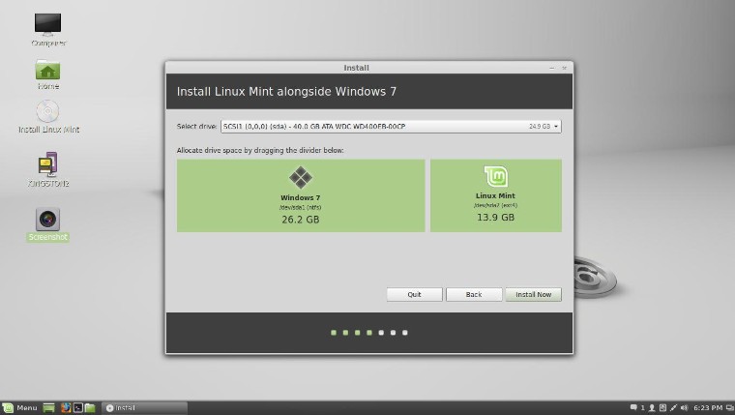Click the notification count '1' in tray
The image size is (735, 415).
643,408
